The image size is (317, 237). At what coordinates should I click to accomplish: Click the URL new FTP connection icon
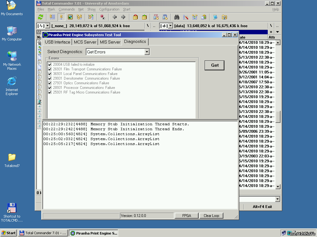(x=165, y=17)
